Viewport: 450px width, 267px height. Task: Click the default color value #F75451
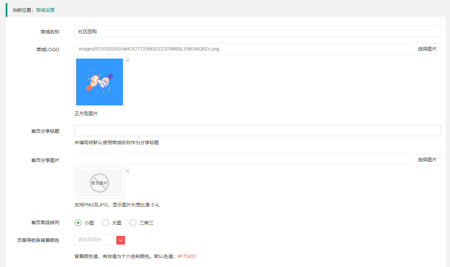[x=187, y=256]
